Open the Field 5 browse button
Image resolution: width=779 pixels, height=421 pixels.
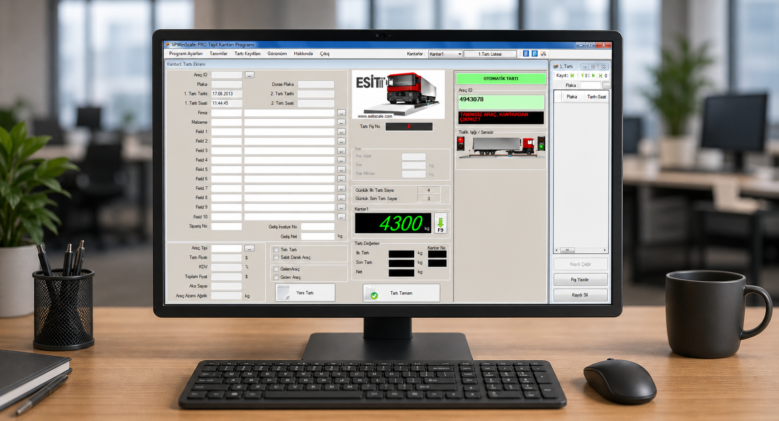341,170
